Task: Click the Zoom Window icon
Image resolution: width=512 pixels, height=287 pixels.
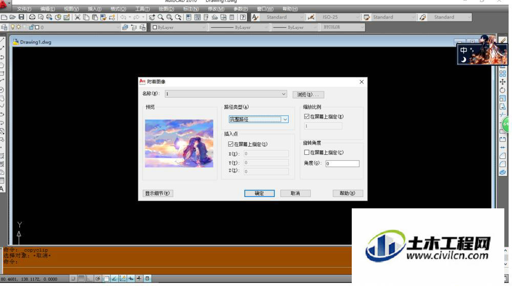Action: tap(169, 17)
